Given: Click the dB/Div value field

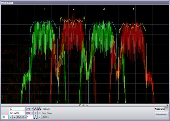Looking at the screenshot, I should (x=29, y=117).
